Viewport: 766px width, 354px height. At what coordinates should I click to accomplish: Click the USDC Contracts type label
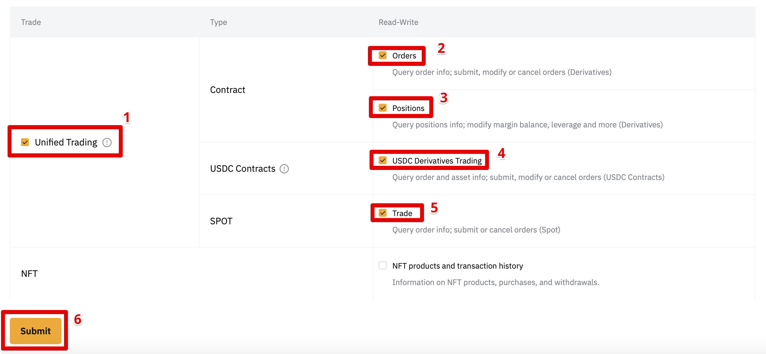click(x=243, y=169)
